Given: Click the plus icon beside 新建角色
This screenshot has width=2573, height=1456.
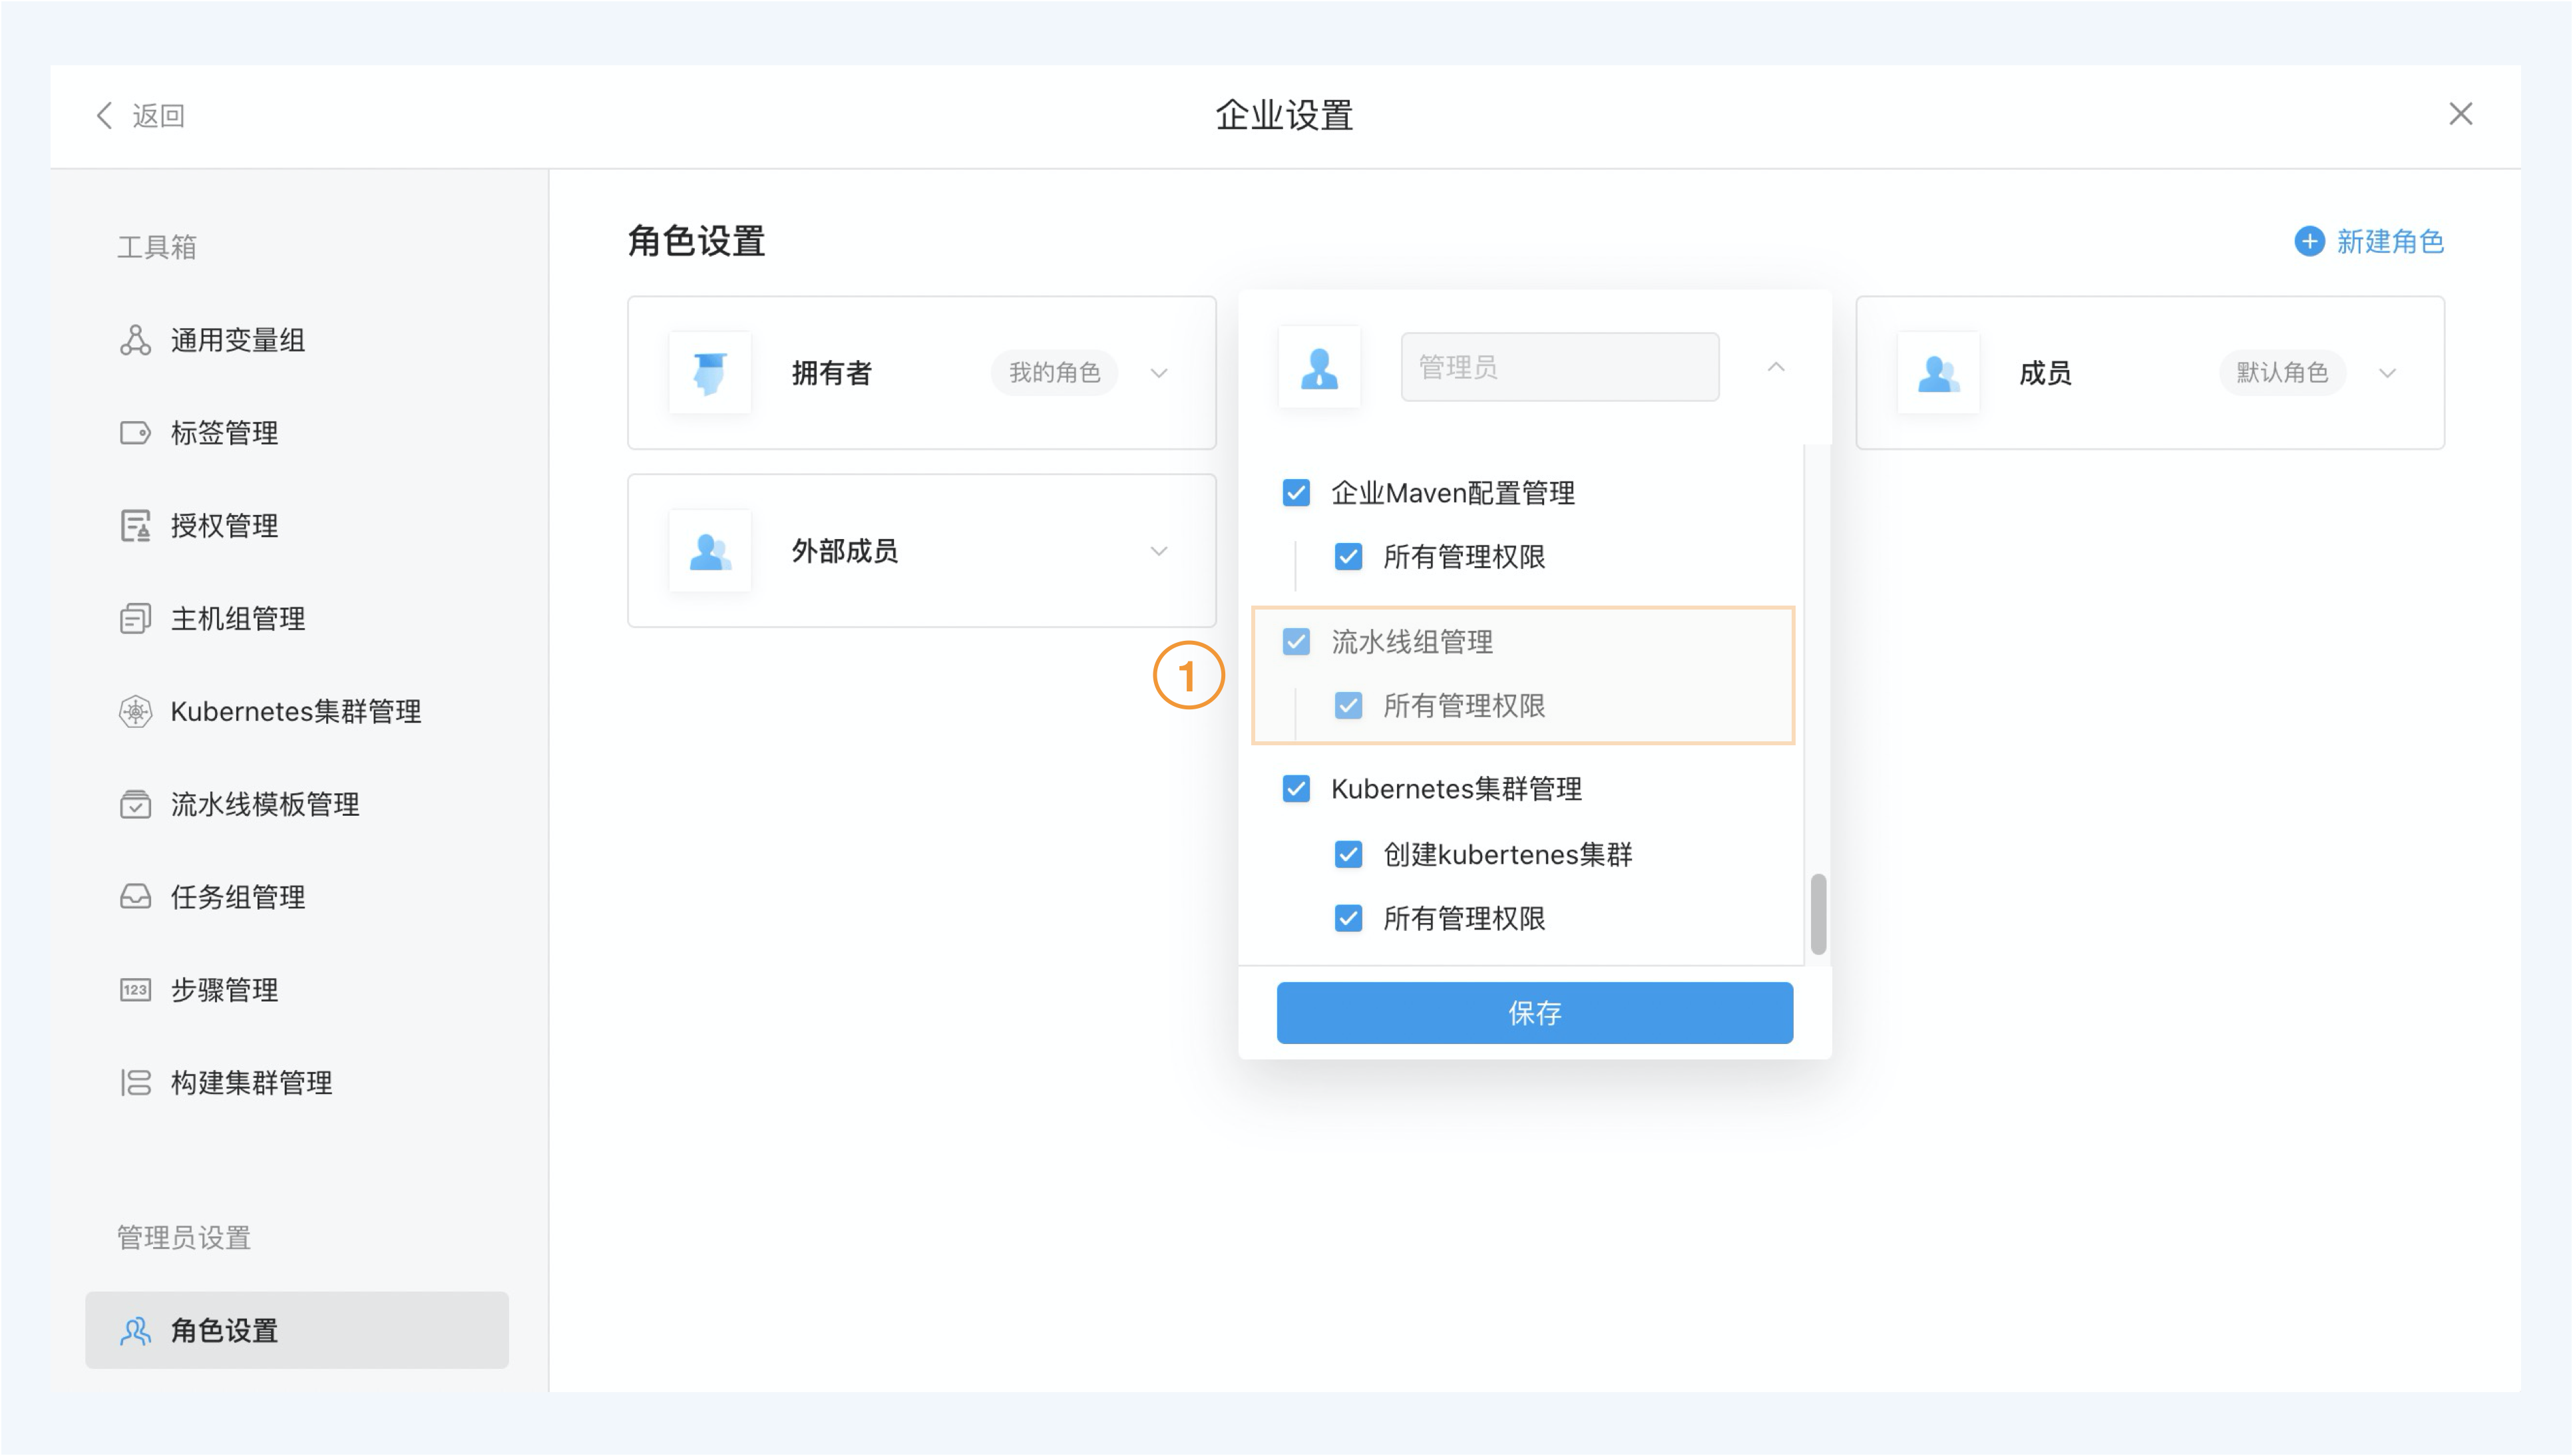Looking at the screenshot, I should point(2309,241).
